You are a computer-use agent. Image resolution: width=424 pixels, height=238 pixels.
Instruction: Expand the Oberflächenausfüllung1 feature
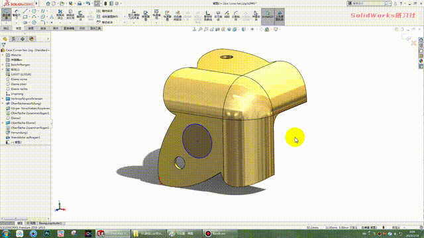coord(3,103)
